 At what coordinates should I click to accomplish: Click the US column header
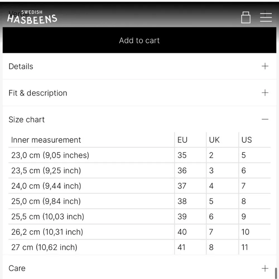(247, 140)
